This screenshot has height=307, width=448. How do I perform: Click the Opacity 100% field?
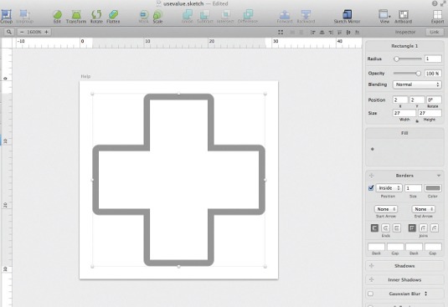tap(433, 74)
